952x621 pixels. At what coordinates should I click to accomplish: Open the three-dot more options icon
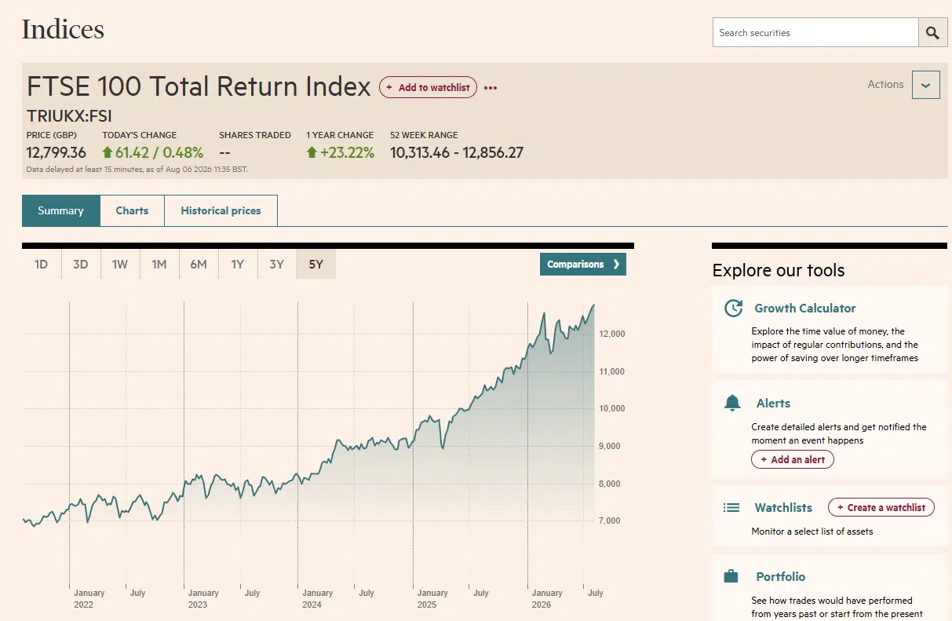tap(491, 88)
